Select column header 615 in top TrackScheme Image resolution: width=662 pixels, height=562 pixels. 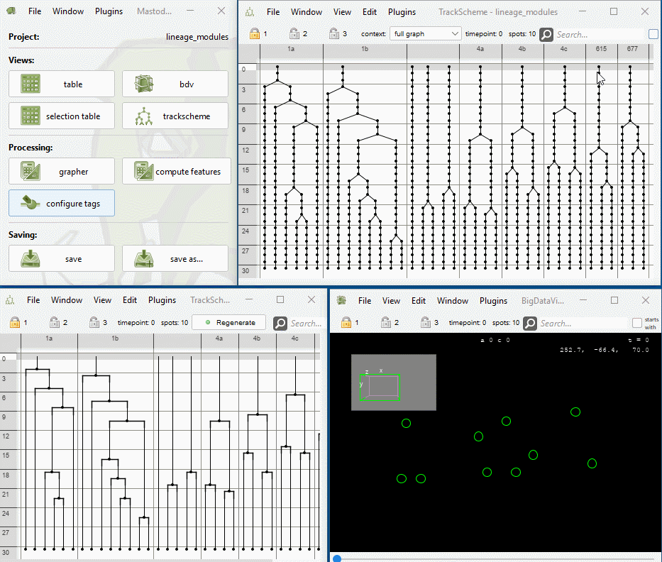point(601,49)
